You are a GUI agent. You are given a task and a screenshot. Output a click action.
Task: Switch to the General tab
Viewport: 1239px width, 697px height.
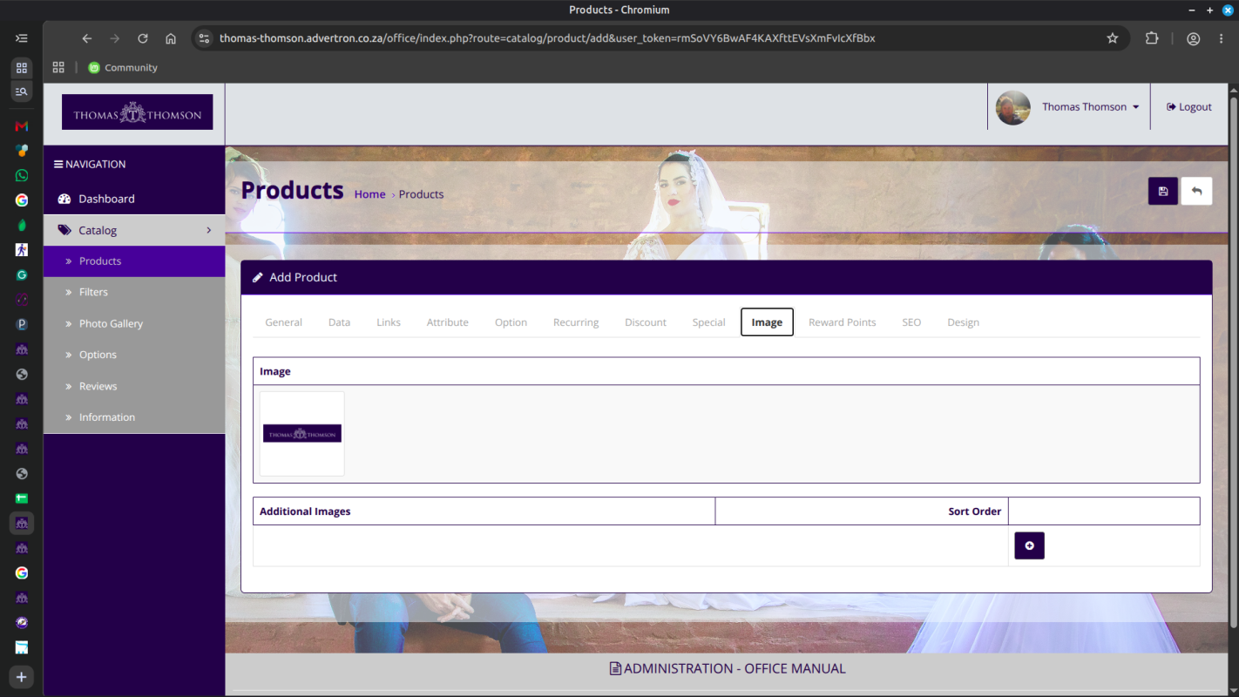pyautogui.click(x=283, y=322)
